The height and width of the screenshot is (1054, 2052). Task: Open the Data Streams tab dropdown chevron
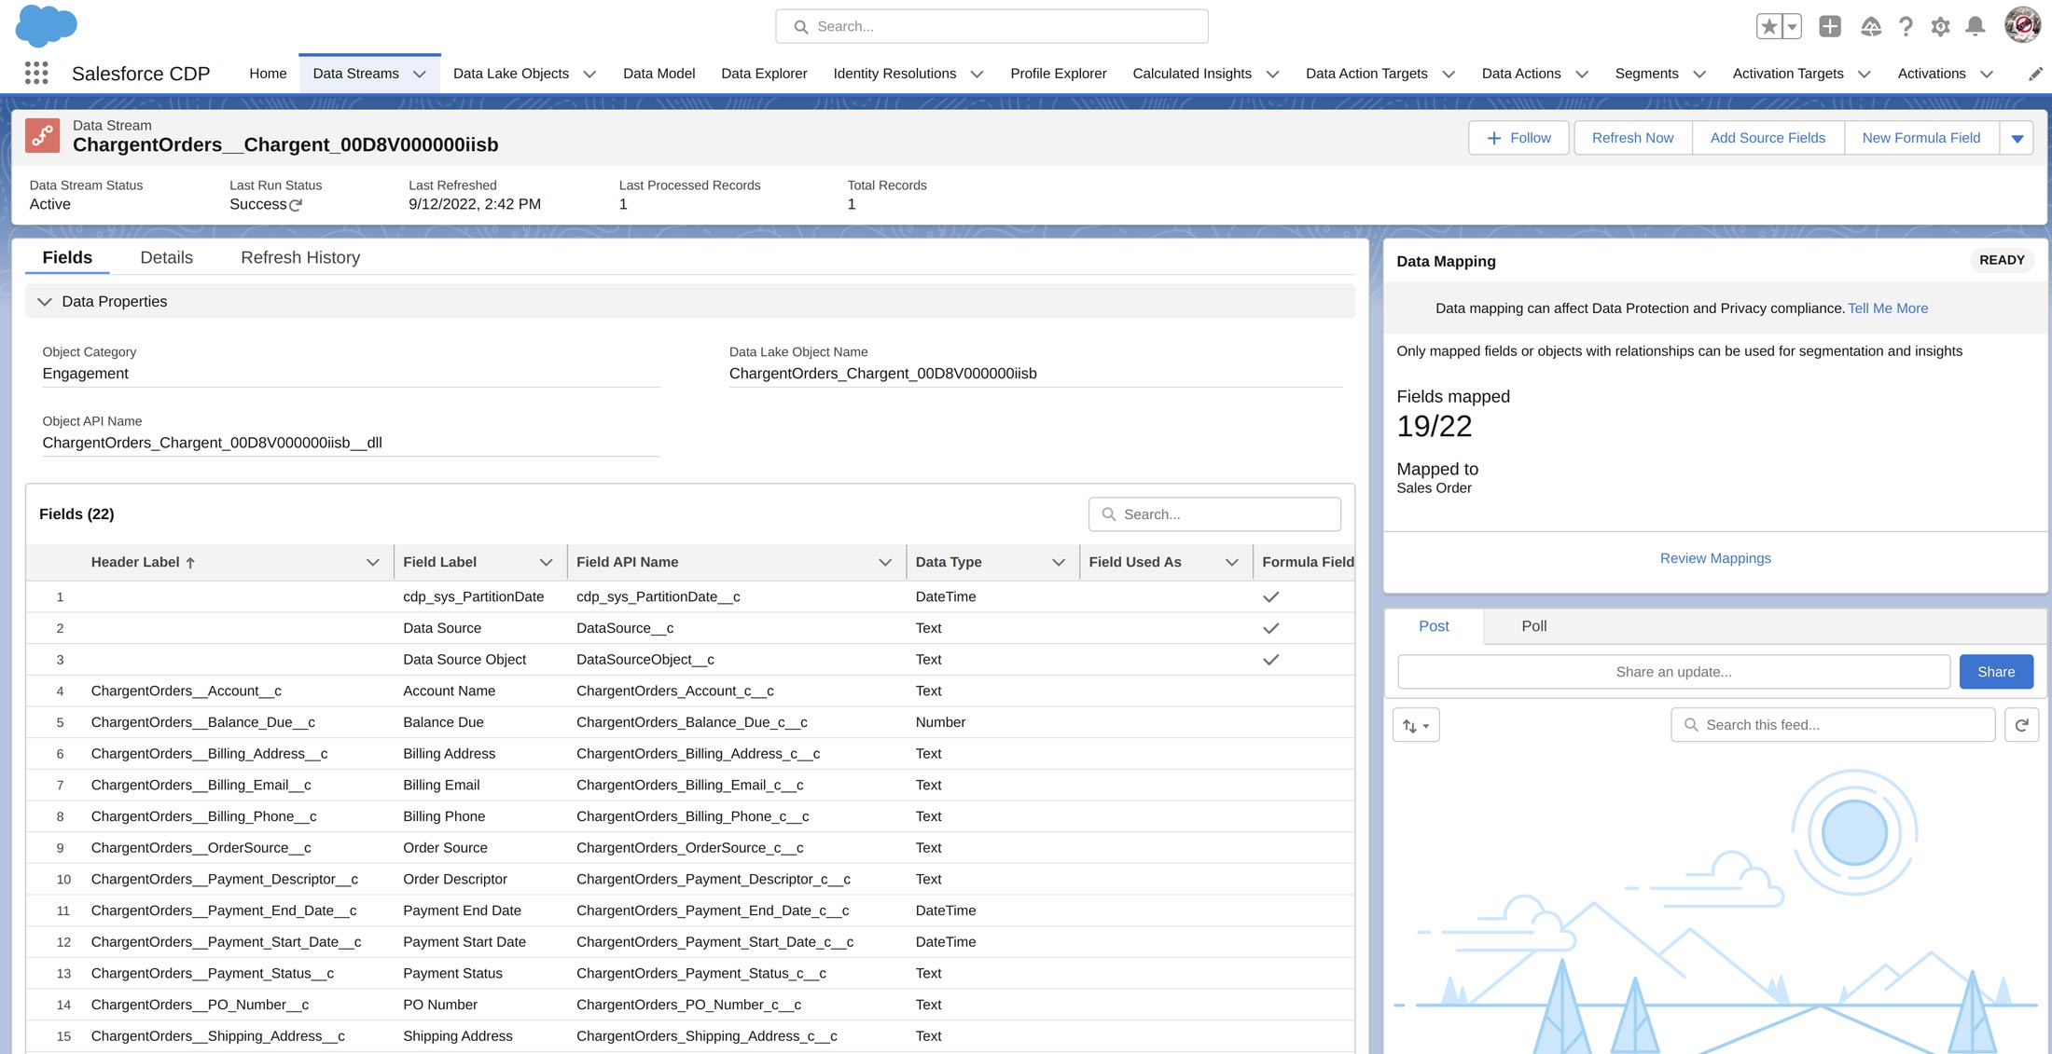pyautogui.click(x=420, y=74)
